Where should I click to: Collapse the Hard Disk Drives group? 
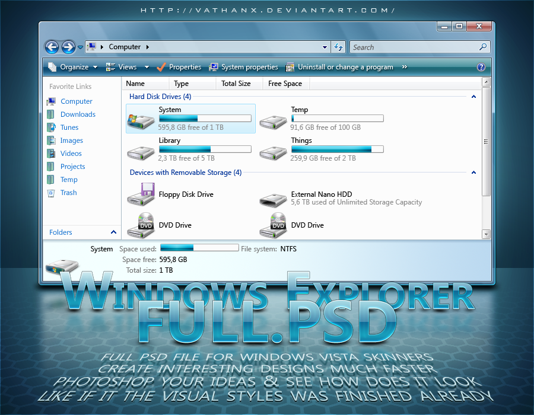[x=473, y=96]
